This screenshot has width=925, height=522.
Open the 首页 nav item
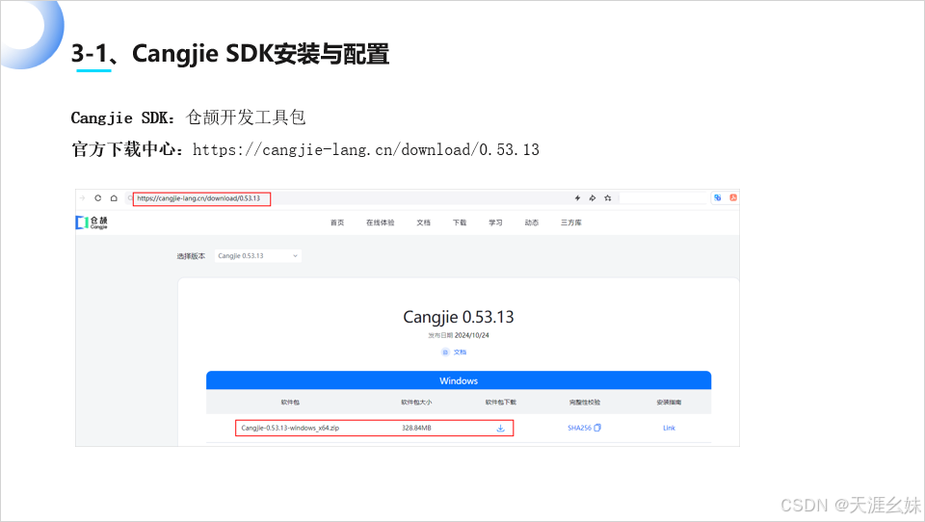(337, 222)
